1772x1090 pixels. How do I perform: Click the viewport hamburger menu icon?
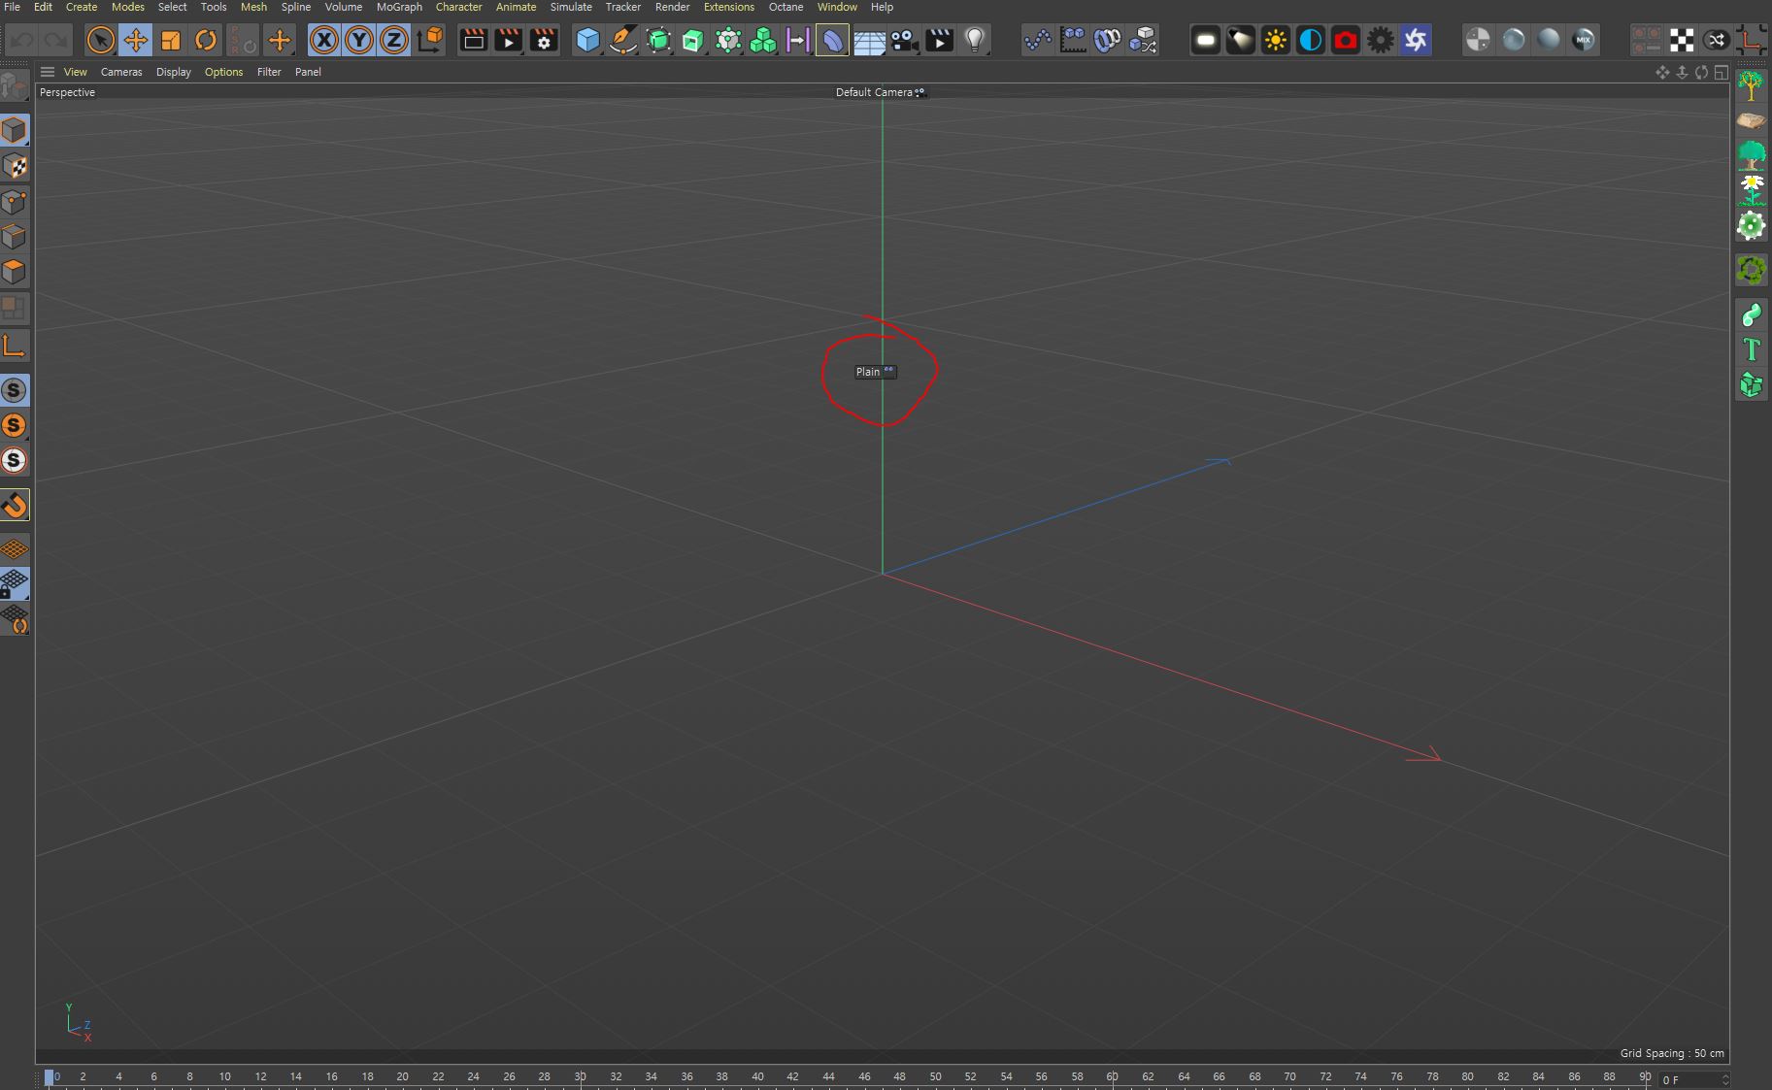[47, 72]
